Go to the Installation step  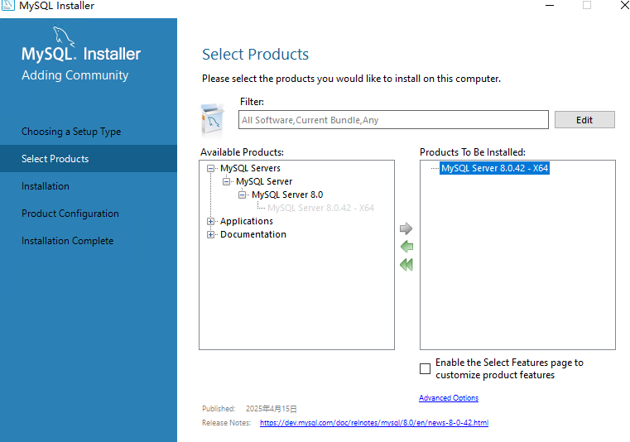coord(46,186)
